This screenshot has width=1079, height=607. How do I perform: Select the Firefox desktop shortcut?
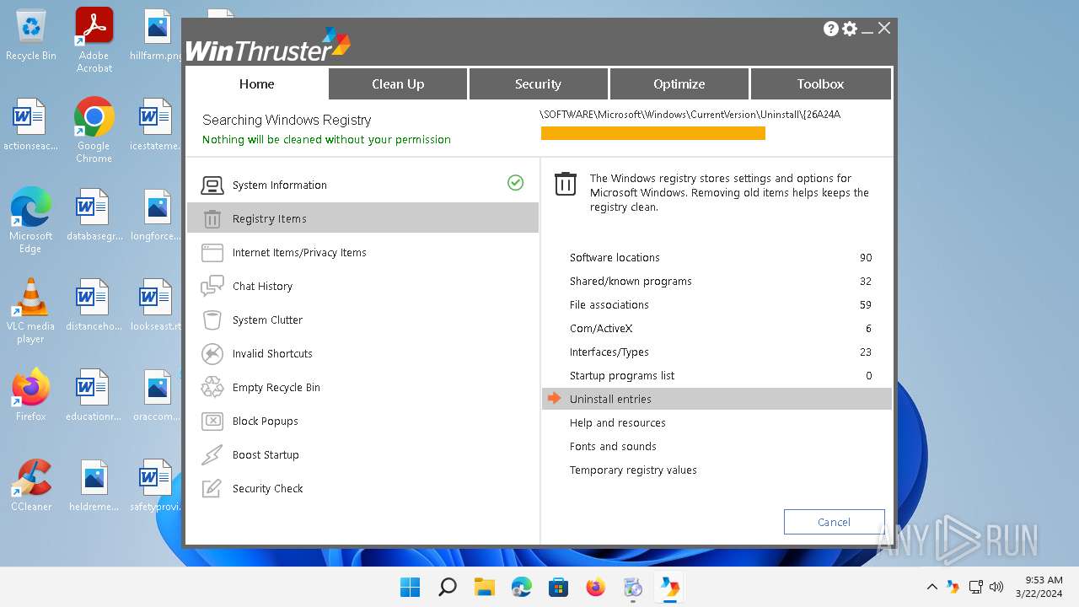[31, 395]
